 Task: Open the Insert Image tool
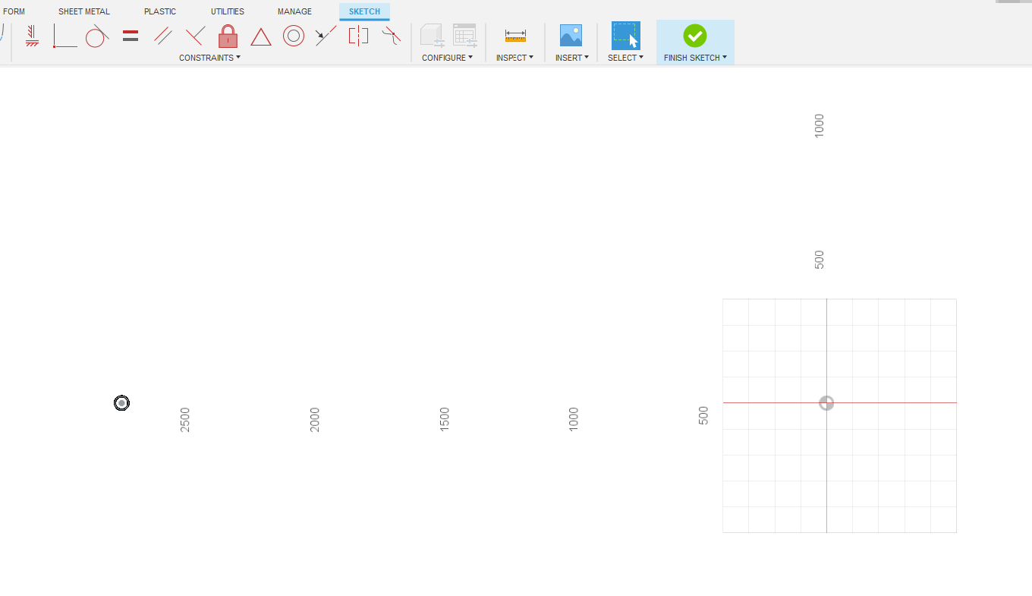point(571,33)
